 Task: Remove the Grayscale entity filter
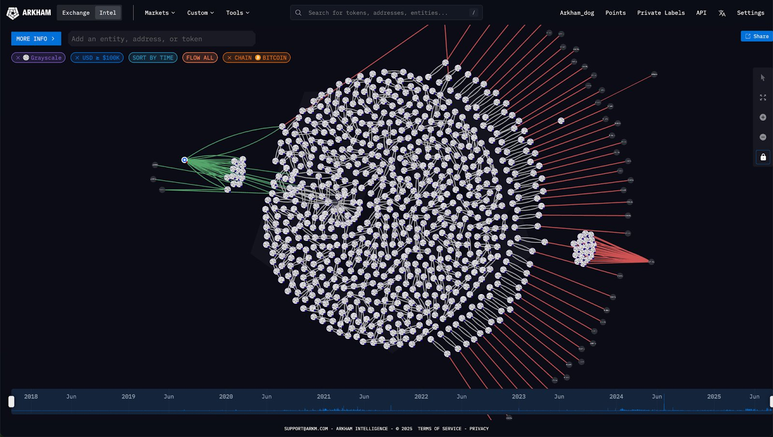[18, 58]
